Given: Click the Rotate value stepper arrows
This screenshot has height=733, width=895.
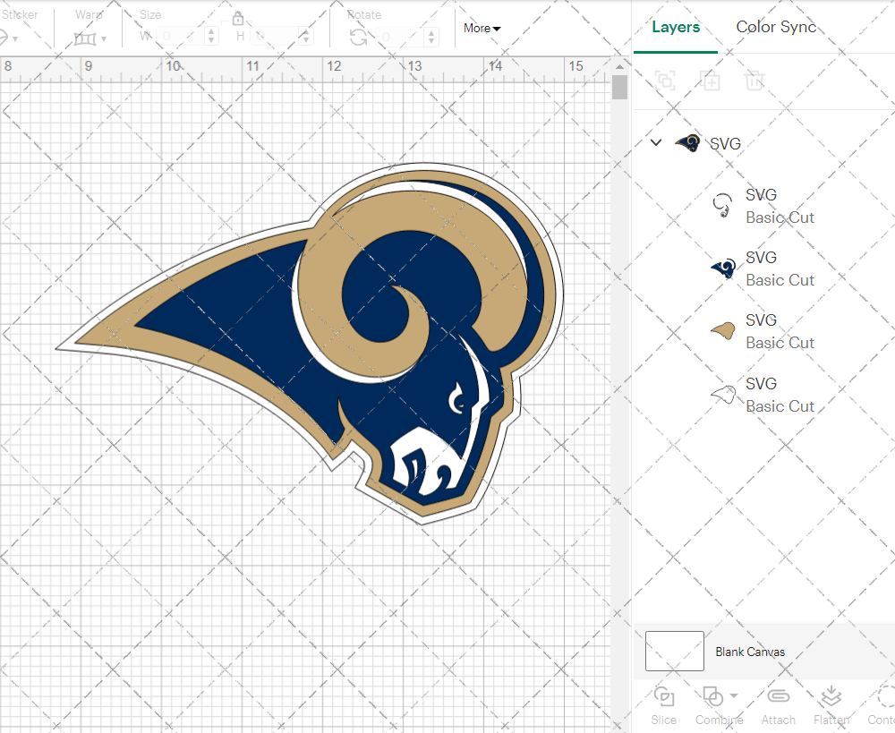Looking at the screenshot, I should click(x=431, y=37).
